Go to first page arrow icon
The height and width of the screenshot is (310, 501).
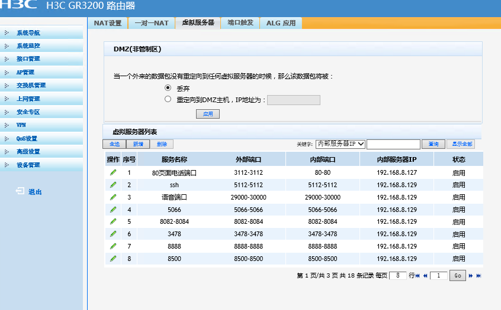417,276
